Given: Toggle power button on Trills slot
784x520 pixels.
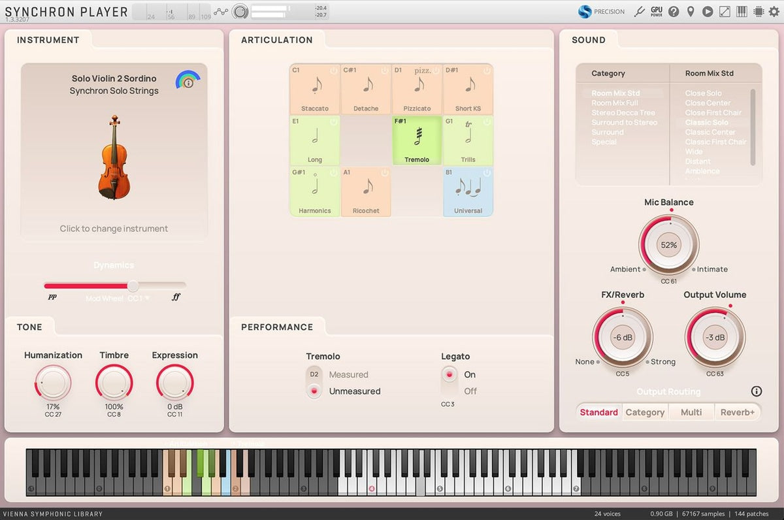Looking at the screenshot, I should 486,122.
